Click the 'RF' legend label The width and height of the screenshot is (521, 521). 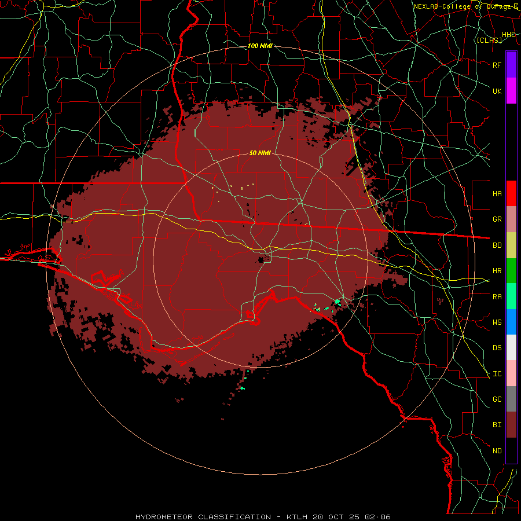[x=497, y=65]
